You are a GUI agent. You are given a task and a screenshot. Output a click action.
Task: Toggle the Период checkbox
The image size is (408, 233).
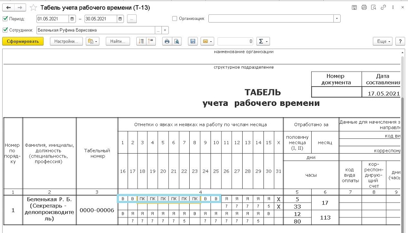point(5,19)
